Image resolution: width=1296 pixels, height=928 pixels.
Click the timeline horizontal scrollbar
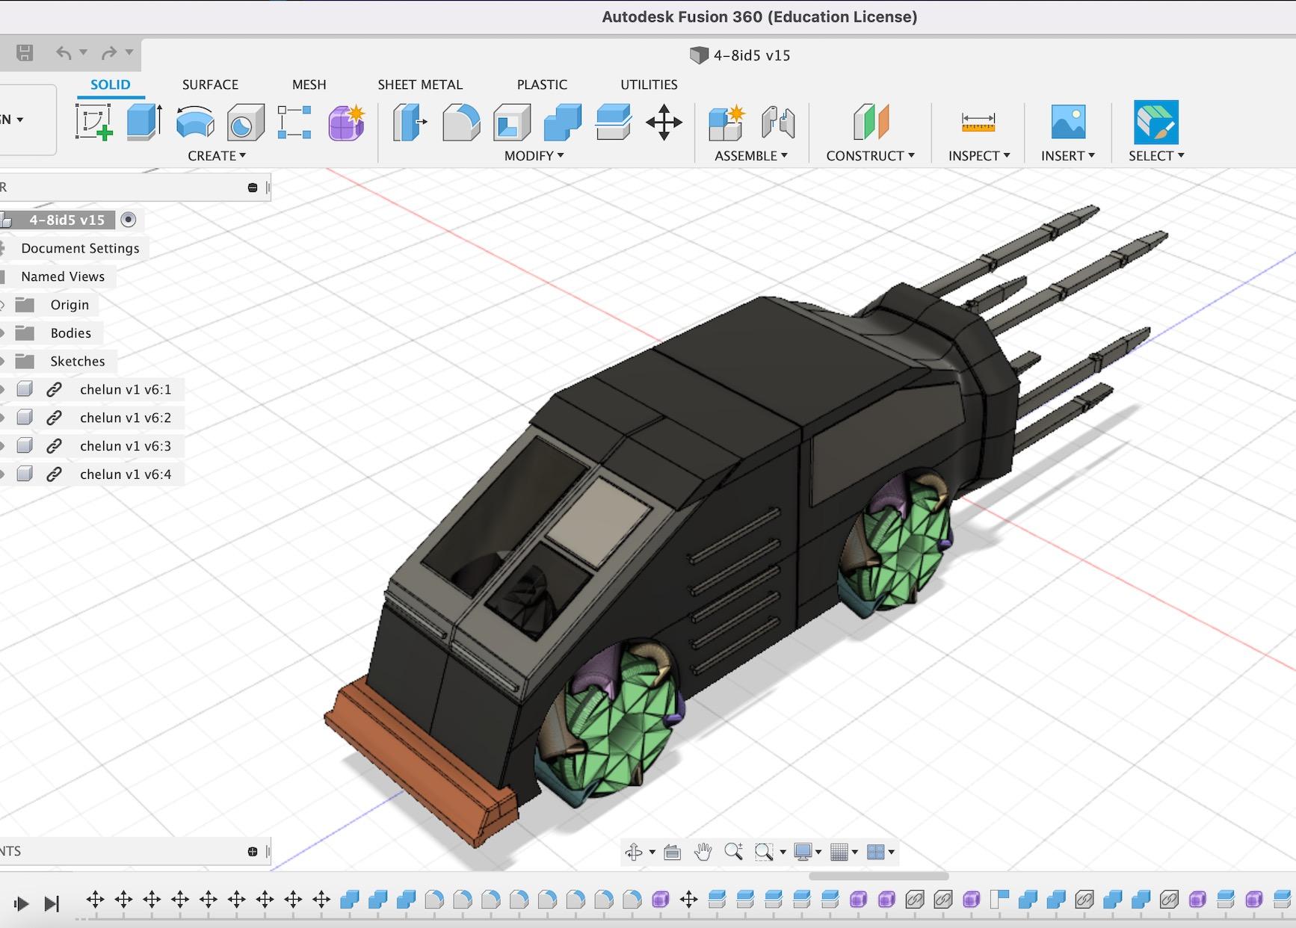click(879, 876)
